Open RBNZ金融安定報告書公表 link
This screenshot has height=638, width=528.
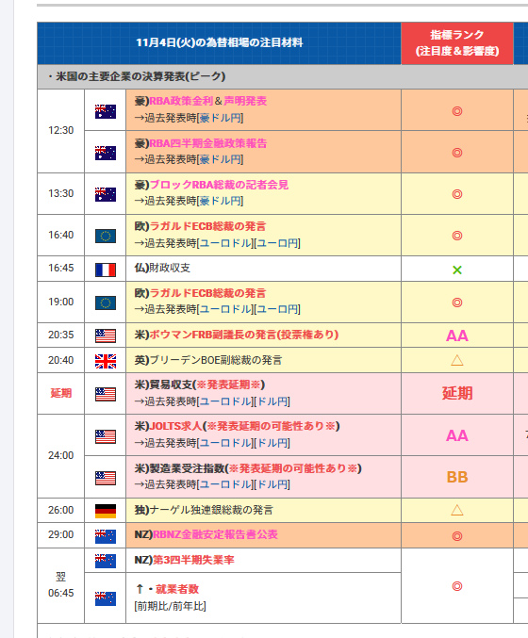point(215,534)
